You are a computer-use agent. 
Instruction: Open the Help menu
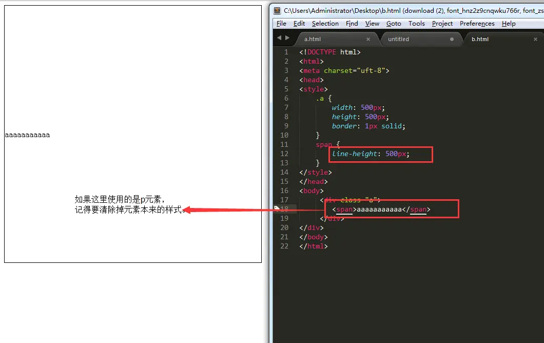(509, 24)
